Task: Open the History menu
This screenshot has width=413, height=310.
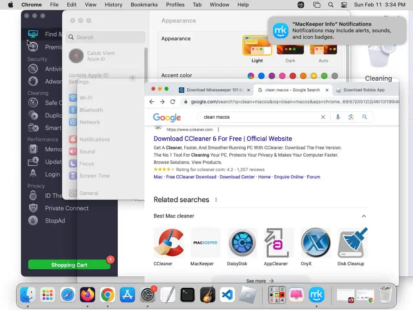Action: pyautogui.click(x=113, y=5)
